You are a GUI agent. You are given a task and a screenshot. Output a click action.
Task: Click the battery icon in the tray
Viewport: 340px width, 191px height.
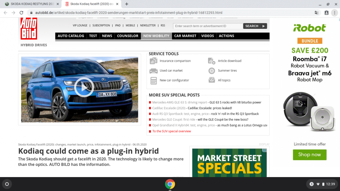click(323, 184)
